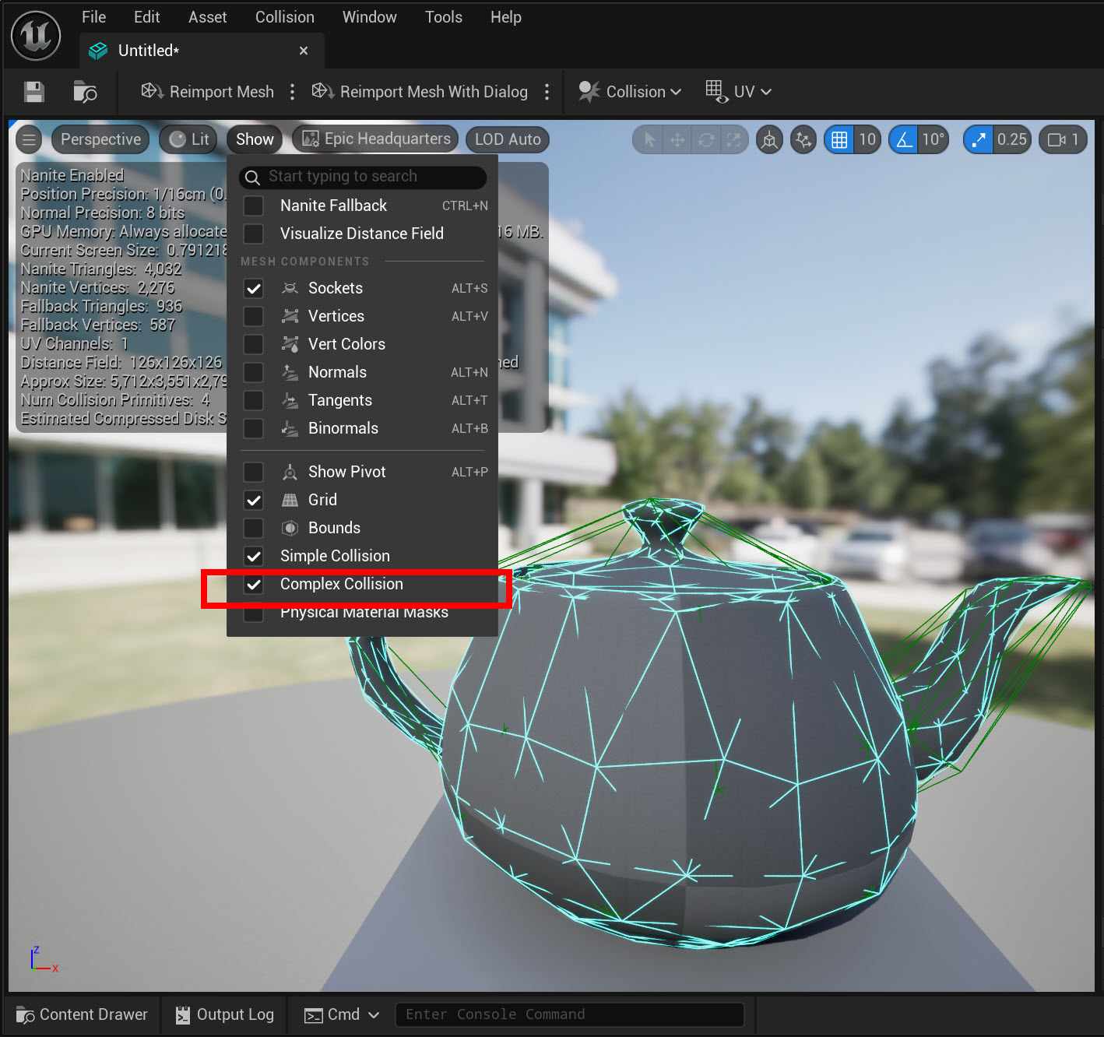This screenshot has height=1037, width=1104.
Task: Enable the Tangents checkbox
Action: click(253, 401)
